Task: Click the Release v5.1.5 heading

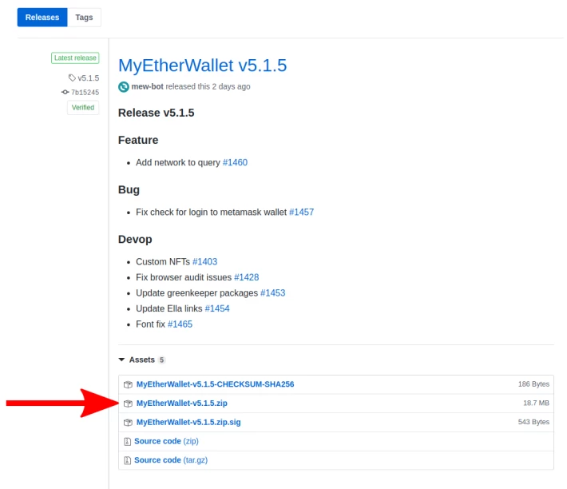Action: (x=157, y=113)
